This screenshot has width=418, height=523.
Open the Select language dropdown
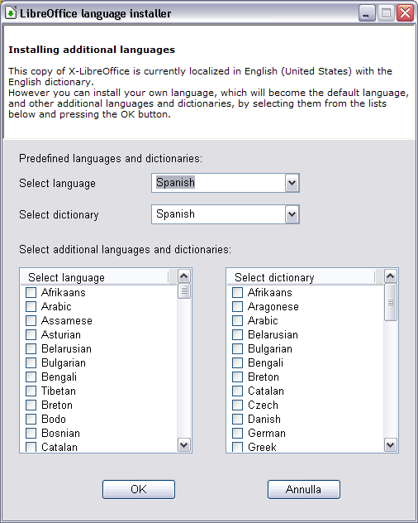[x=292, y=183]
